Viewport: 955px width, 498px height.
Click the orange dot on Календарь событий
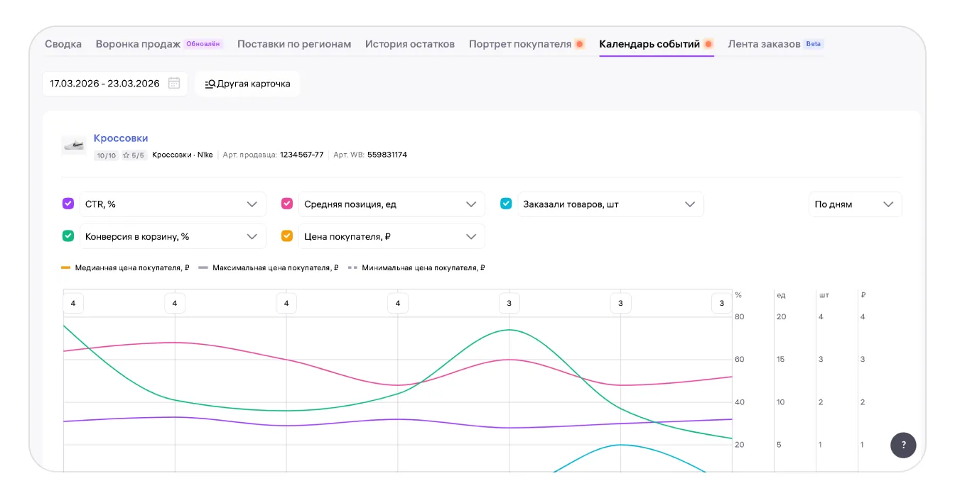click(x=708, y=44)
